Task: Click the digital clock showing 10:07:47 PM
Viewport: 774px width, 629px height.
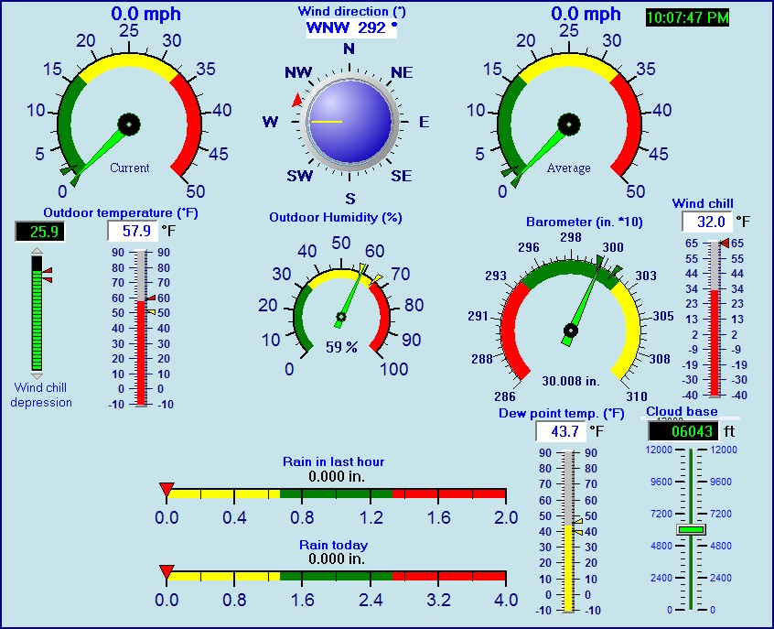Action: click(687, 17)
